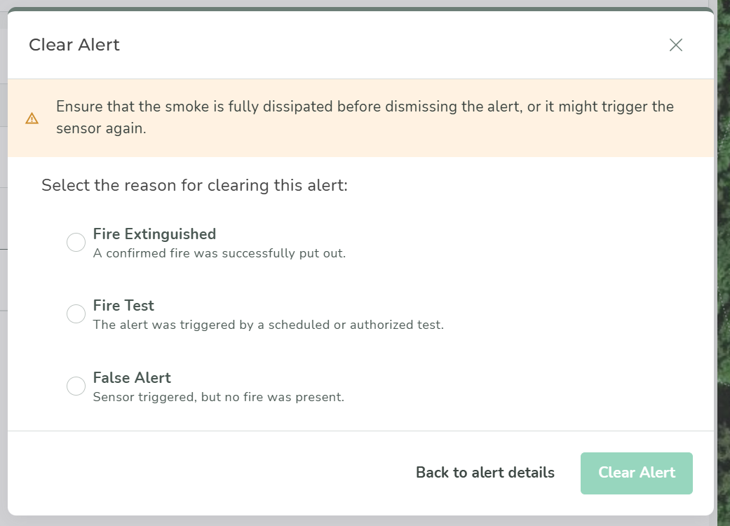730x526 pixels.
Task: Click the orange warning triangle icon
Action: pos(32,119)
